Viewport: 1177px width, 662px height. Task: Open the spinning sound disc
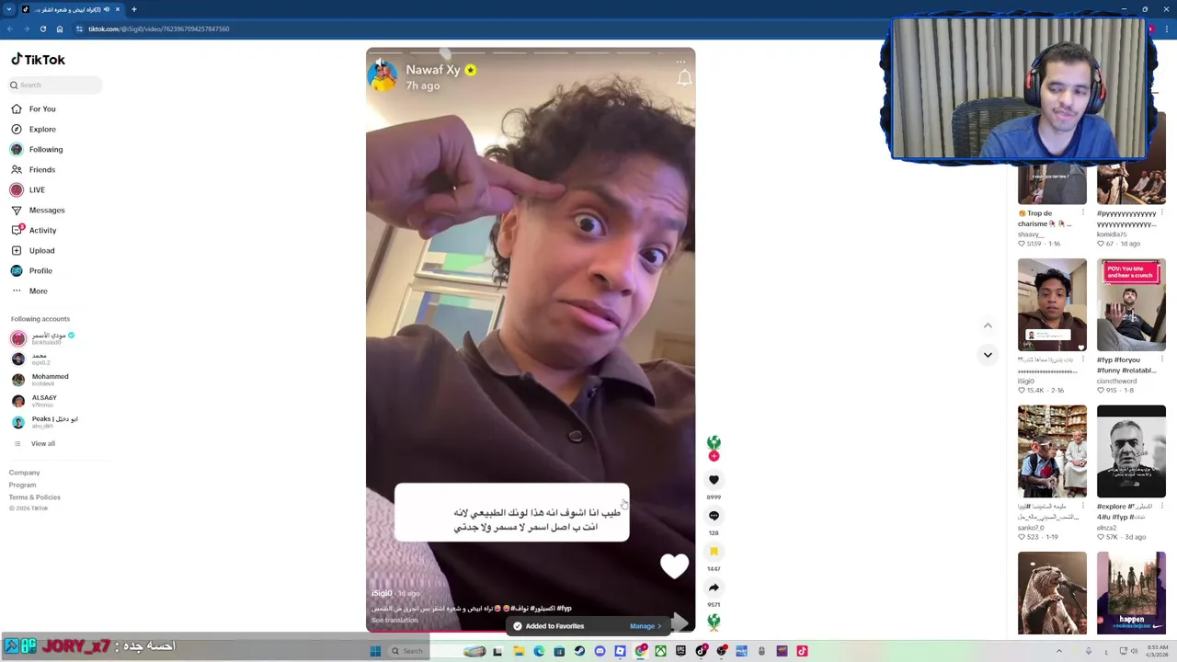click(x=714, y=622)
